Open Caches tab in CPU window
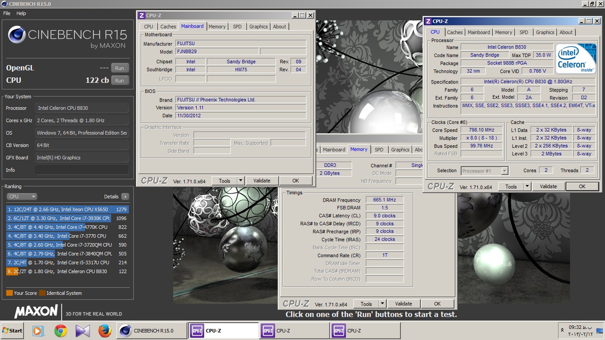Viewport: 605px width, 340px height. point(455,32)
